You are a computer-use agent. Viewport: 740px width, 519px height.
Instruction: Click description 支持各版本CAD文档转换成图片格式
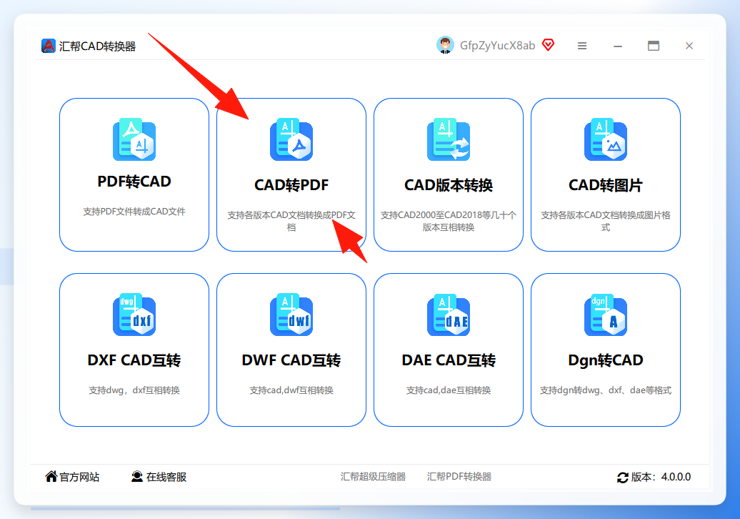click(x=606, y=221)
